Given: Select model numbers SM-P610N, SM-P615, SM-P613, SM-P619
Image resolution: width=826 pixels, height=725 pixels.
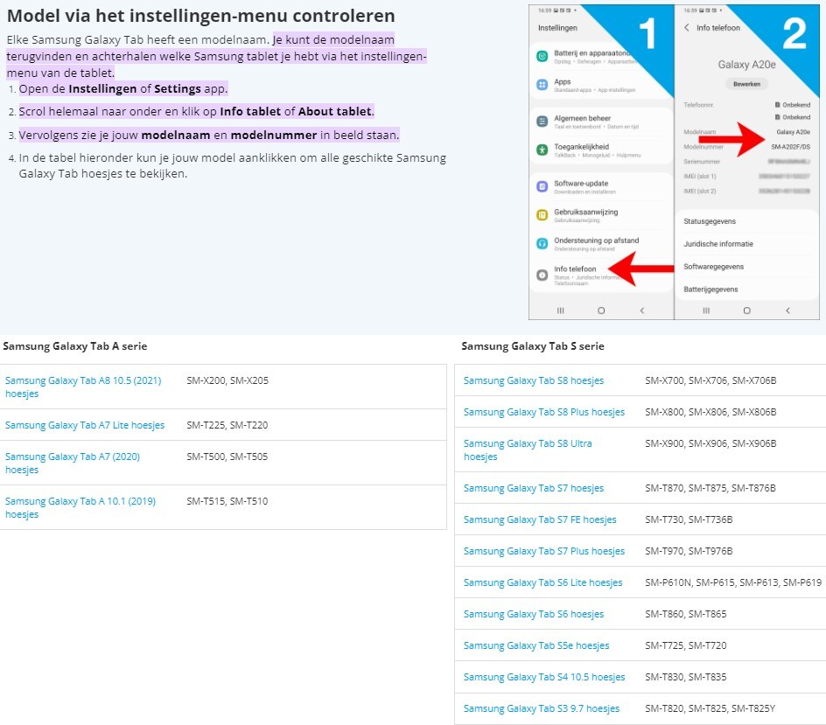Looking at the screenshot, I should 733,582.
